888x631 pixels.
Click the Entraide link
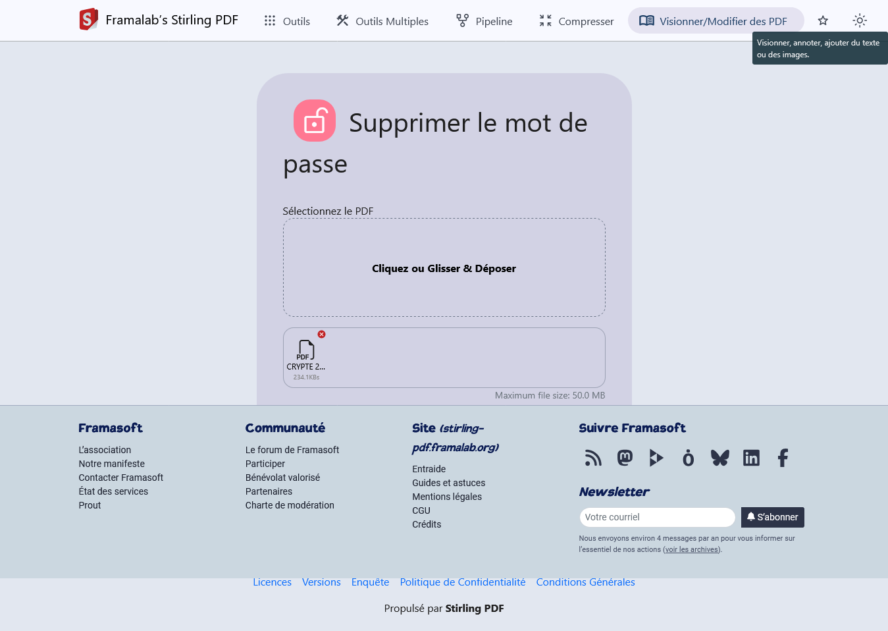[429, 469]
